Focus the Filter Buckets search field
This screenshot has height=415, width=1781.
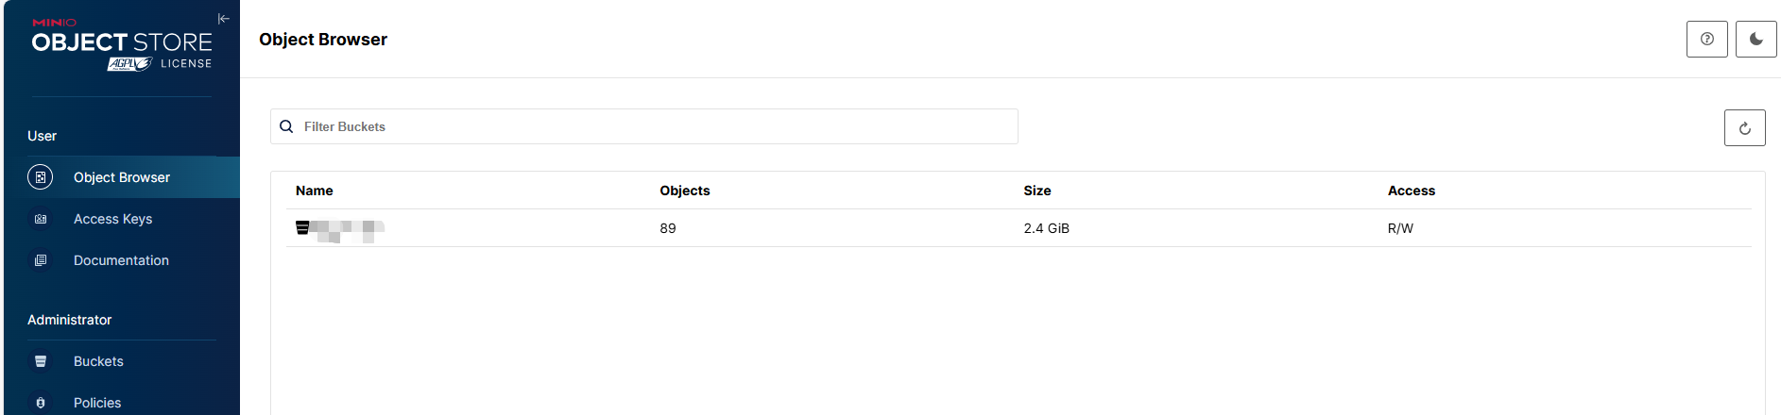pyautogui.click(x=652, y=126)
